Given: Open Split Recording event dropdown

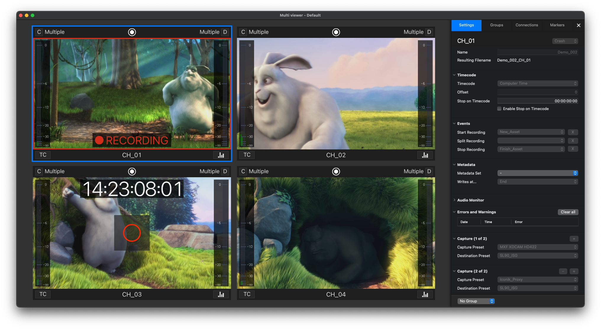Looking at the screenshot, I should 531,141.
